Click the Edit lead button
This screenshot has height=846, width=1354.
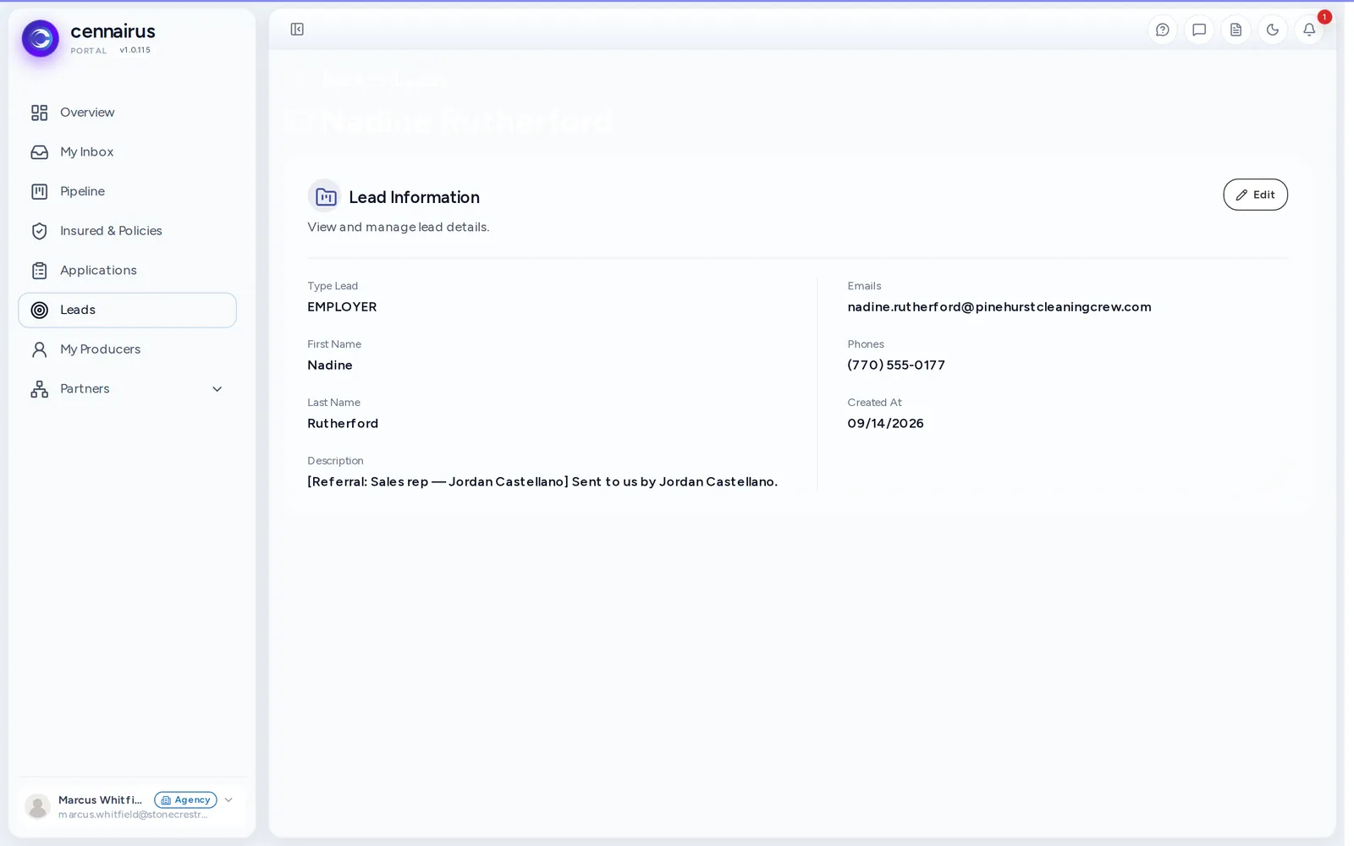coord(1255,195)
